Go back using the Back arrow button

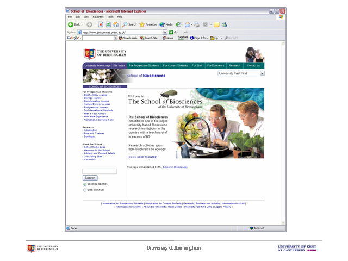pyautogui.click(x=74, y=24)
